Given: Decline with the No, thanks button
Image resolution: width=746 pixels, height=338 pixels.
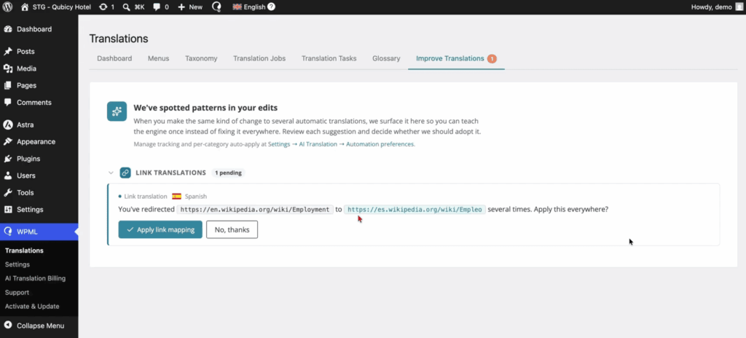Looking at the screenshot, I should tap(232, 229).
